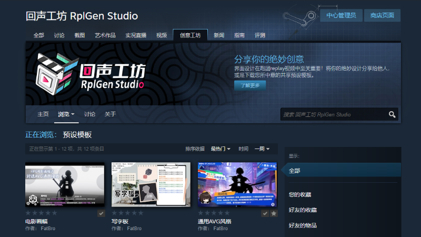The image size is (421, 237).
Task: Focus the workshop search input field
Action: 334,114
